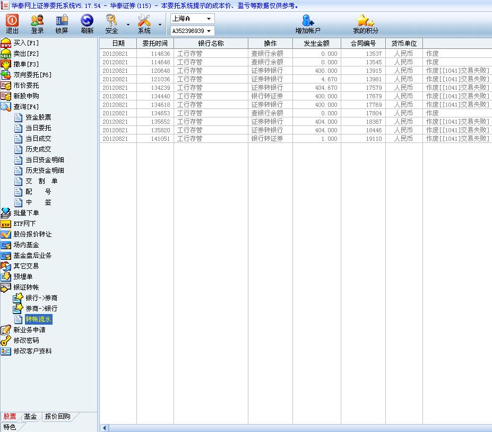Sort by the 发生金额 column header
This screenshot has width=492, height=432.
tap(316, 44)
